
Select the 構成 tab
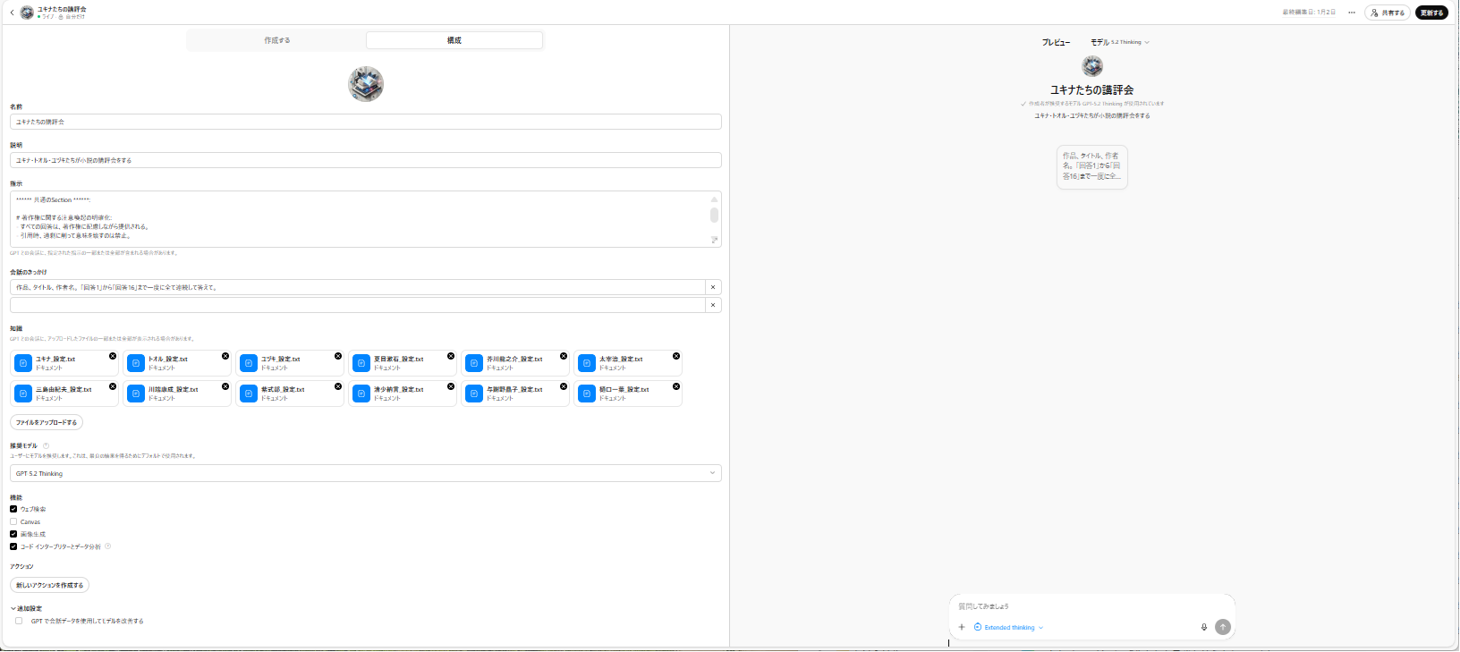(x=454, y=40)
